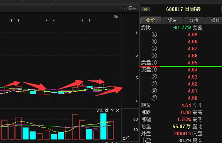Switch to the 报价 tab
This screenshot has width=222, height=143.
point(151,20)
